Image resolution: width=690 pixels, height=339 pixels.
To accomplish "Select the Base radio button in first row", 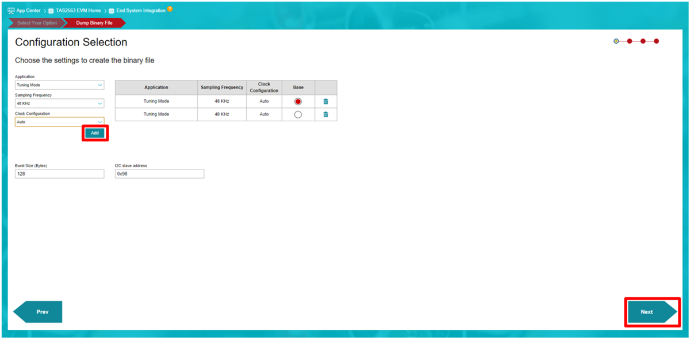I will [x=298, y=101].
